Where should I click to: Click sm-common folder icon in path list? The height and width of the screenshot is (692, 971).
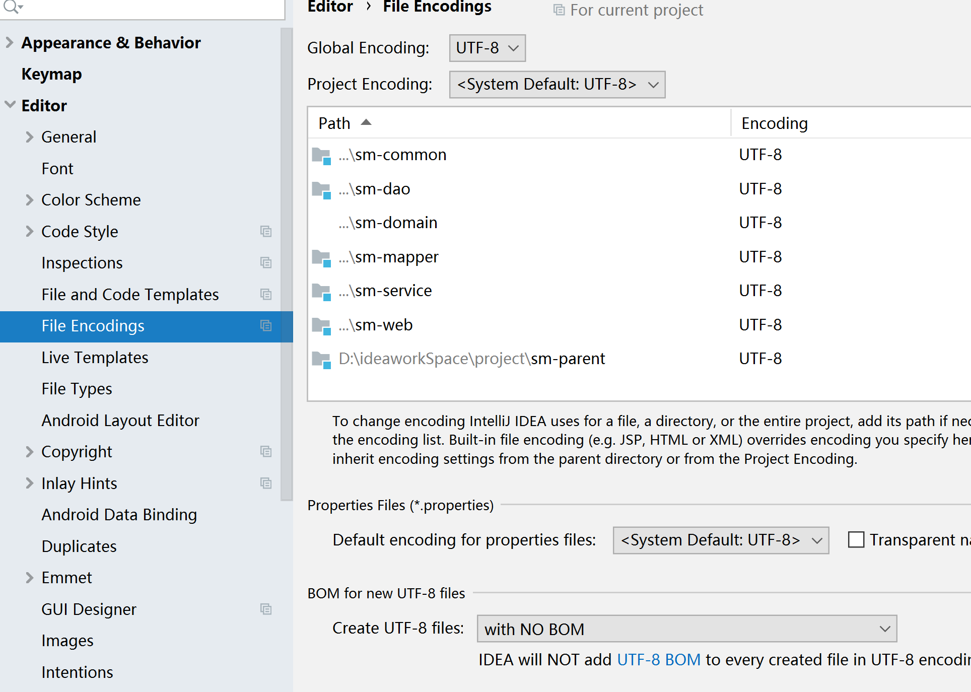point(321,156)
